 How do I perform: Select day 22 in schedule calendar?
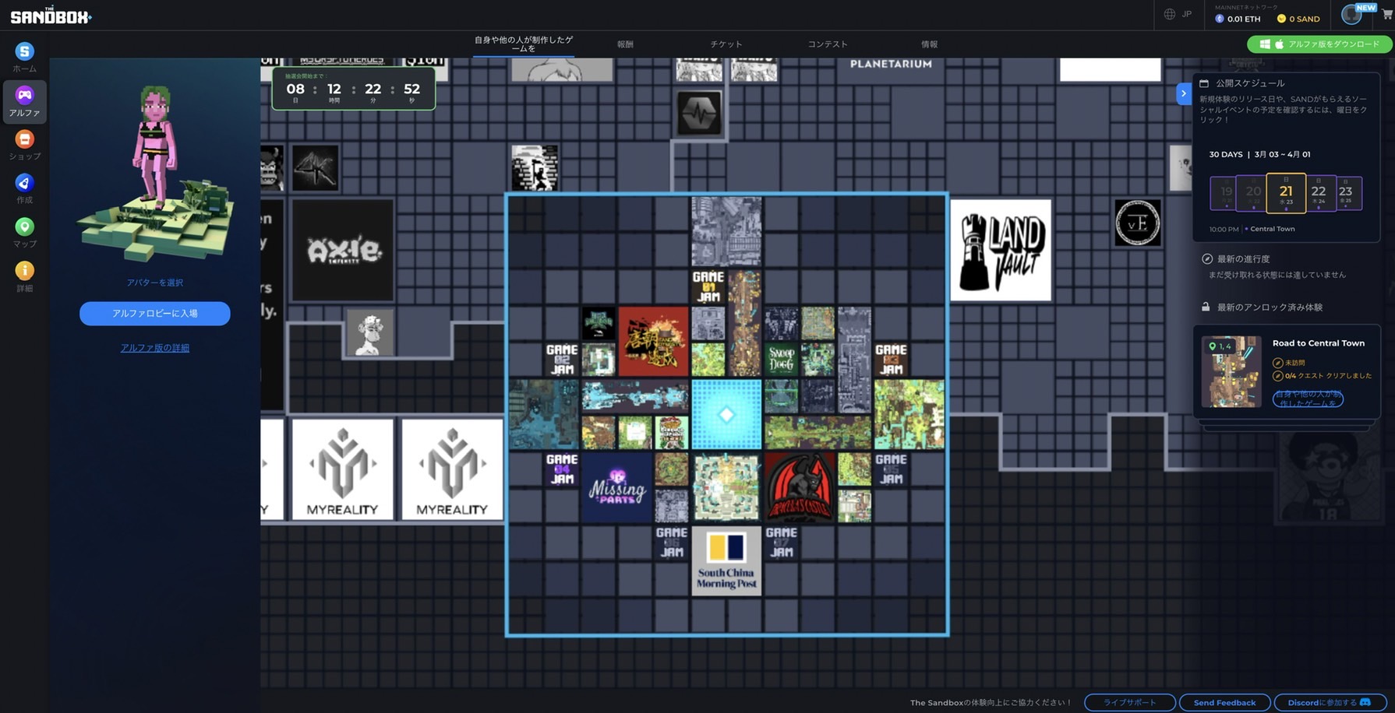click(x=1319, y=193)
